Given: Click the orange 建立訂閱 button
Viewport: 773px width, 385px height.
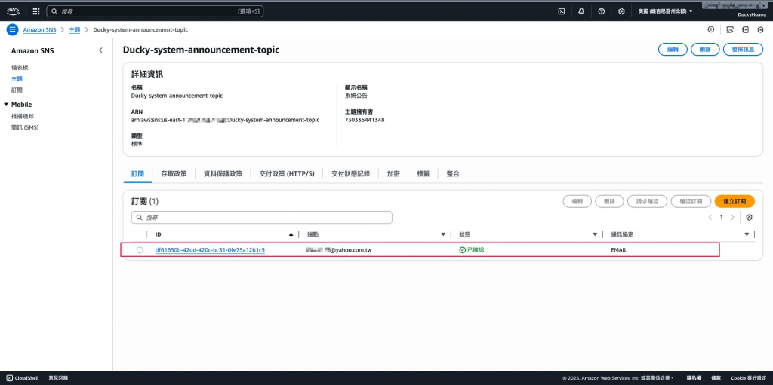Looking at the screenshot, I should (x=734, y=201).
